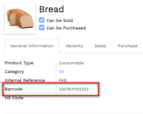Screen dimensions: 143x114
Task: Click the Barcode field label
Action: tap(14, 89)
